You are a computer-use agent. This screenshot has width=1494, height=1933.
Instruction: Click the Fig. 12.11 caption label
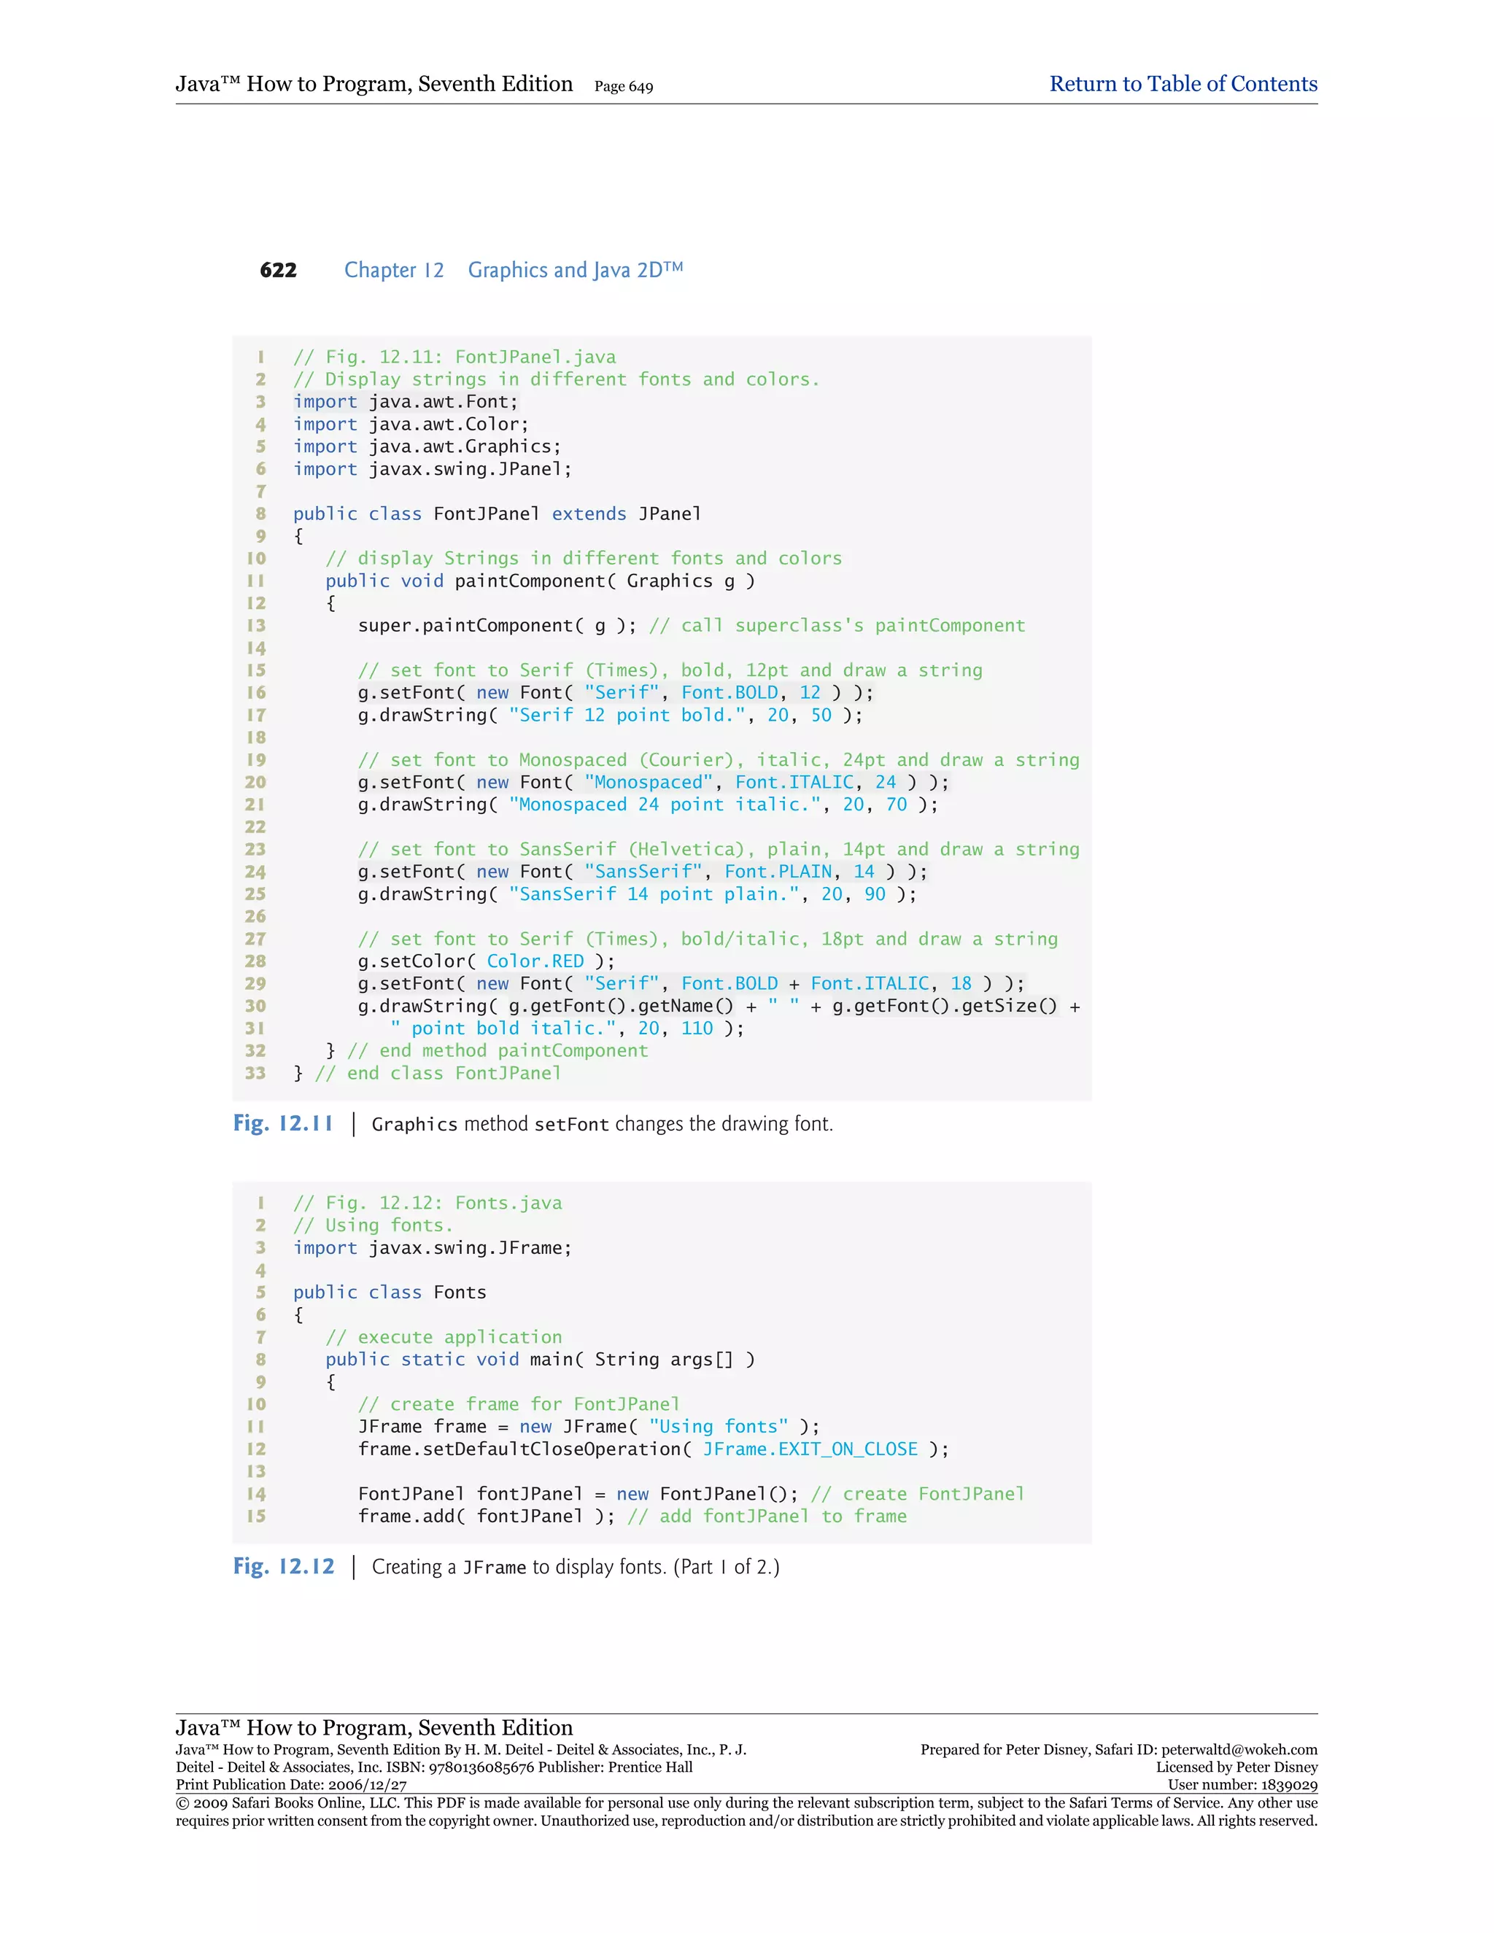click(x=283, y=1124)
